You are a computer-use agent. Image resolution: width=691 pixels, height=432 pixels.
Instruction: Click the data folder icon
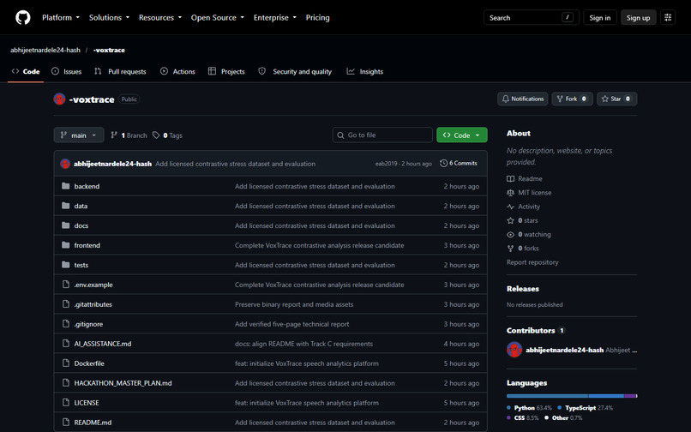[x=66, y=206]
